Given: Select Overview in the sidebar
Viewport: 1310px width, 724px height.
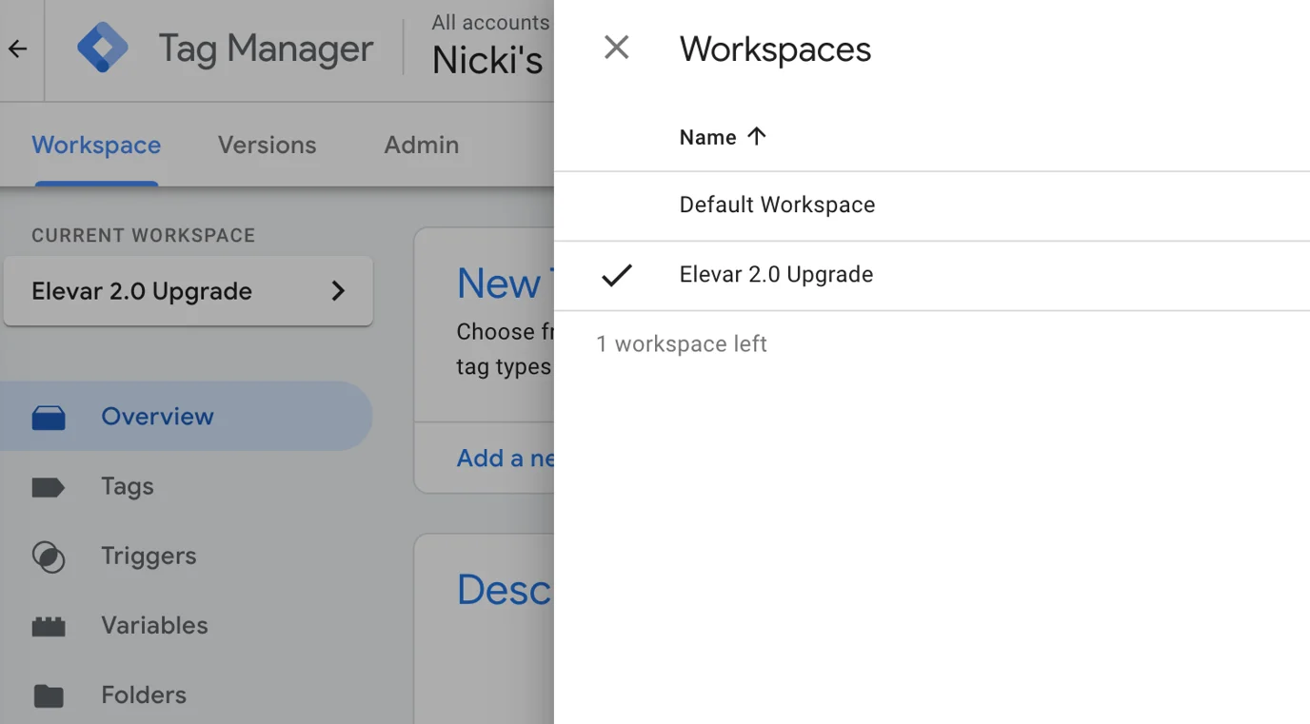Looking at the screenshot, I should pos(186,416).
